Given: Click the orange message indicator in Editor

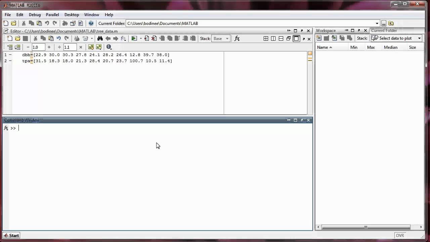Looking at the screenshot, I should [x=310, y=53].
